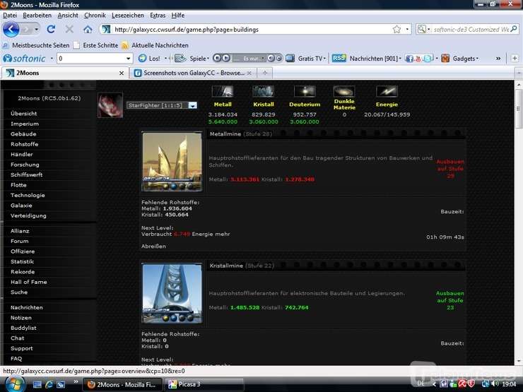Play the Softonic toolbar radio player
This screenshot has height=392, width=523.
click(226, 58)
